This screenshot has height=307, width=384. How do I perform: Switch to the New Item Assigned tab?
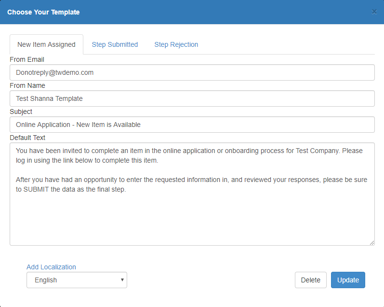[46, 44]
